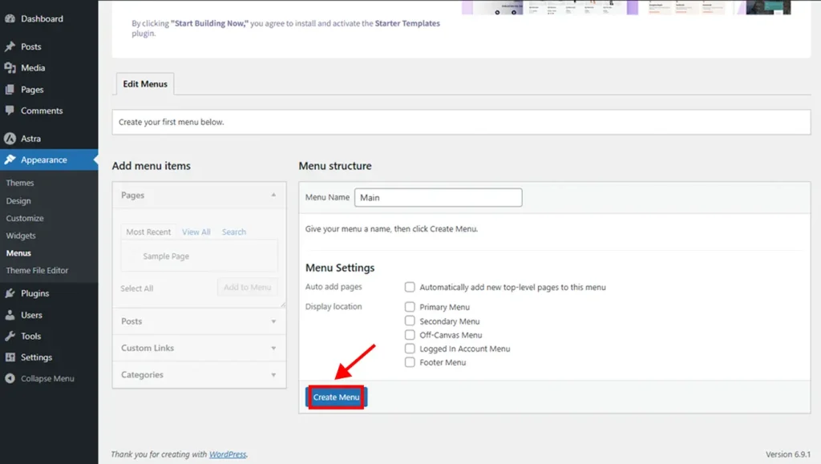The height and width of the screenshot is (464, 821).
Task: Select the Tools wrench icon
Action: pos(11,336)
